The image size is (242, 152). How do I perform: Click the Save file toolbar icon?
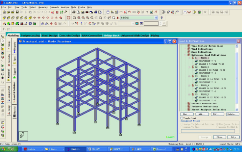tap(17, 12)
